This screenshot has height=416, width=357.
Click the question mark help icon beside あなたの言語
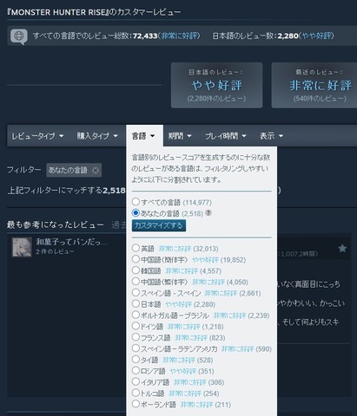pos(208,213)
